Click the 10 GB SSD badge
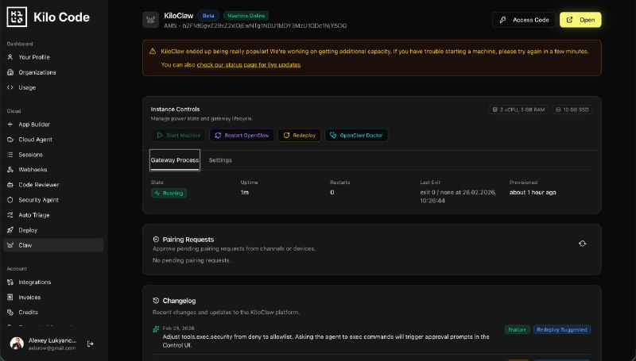 click(572, 109)
